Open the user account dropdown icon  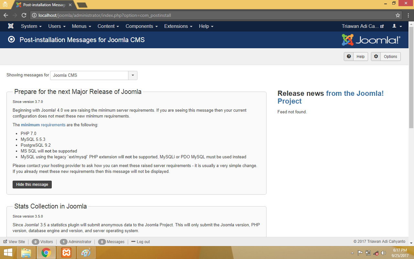397,26
